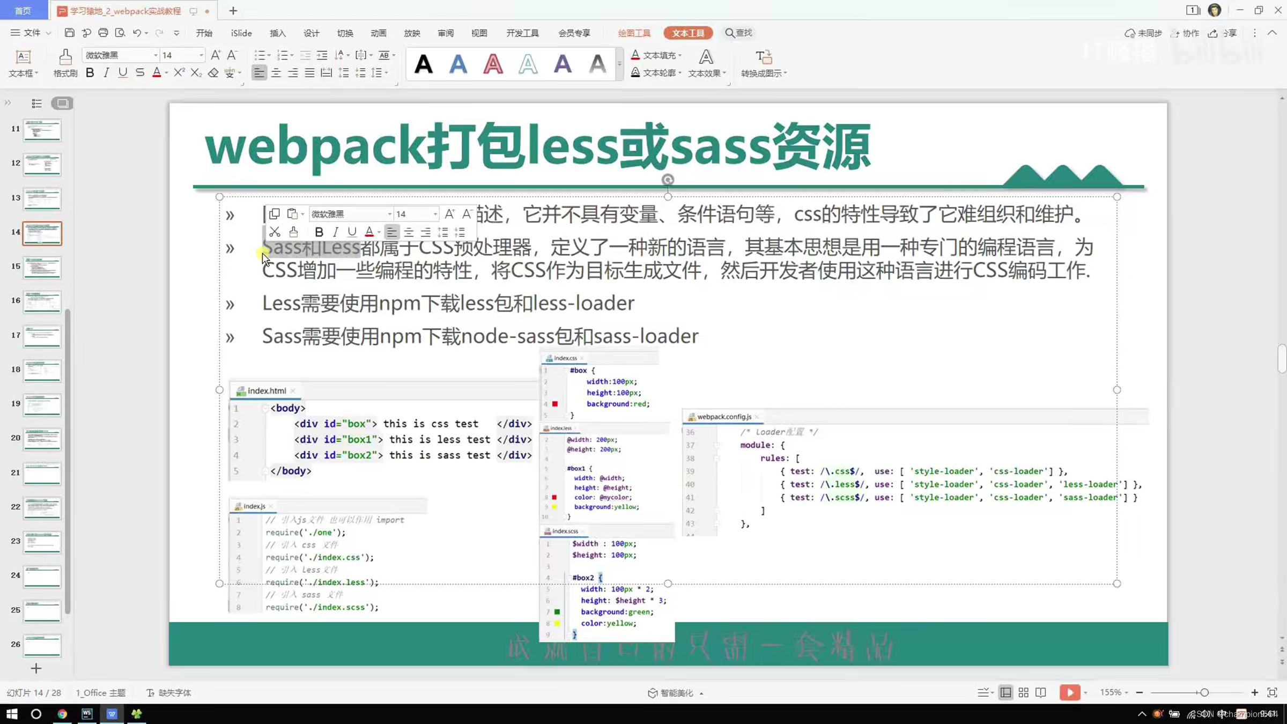The width and height of the screenshot is (1287, 724).
Task: Toggle italic in floating mini toolbar
Action: coord(336,232)
